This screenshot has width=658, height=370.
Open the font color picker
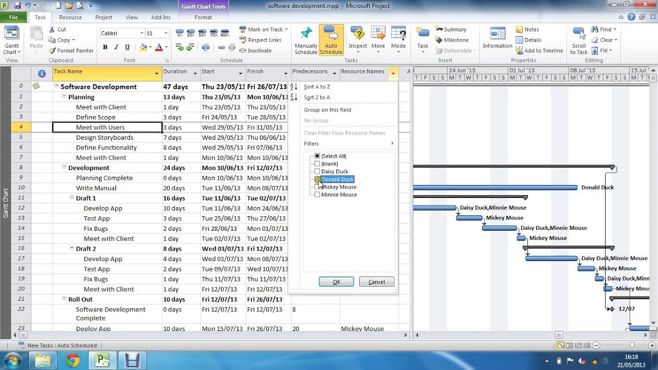point(161,47)
